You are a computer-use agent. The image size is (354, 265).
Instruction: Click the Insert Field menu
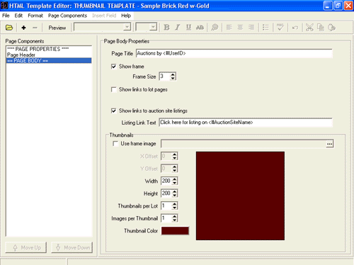104,16
